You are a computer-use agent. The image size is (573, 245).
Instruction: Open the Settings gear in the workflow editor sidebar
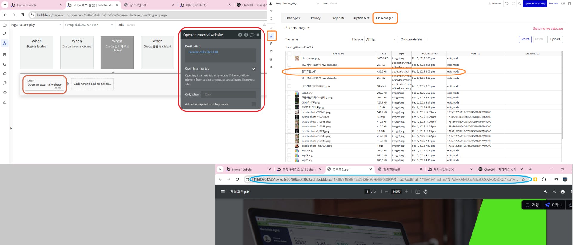point(5,93)
